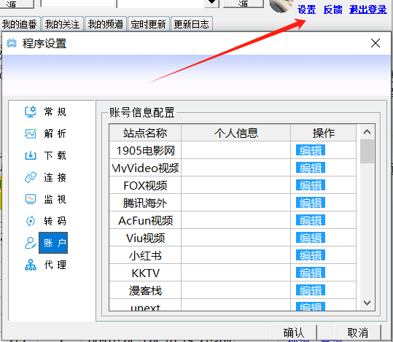Click the Account (账户) person icon
This screenshot has height=342, width=393.
[x=31, y=243]
